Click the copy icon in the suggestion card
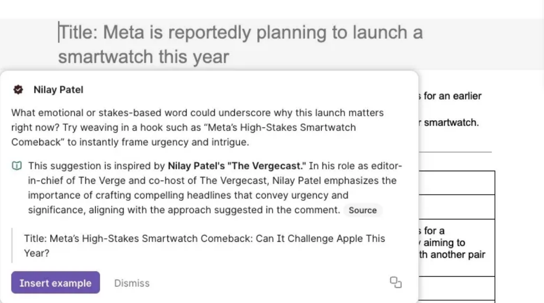Image resolution: width=544 pixels, height=303 pixels. click(395, 282)
